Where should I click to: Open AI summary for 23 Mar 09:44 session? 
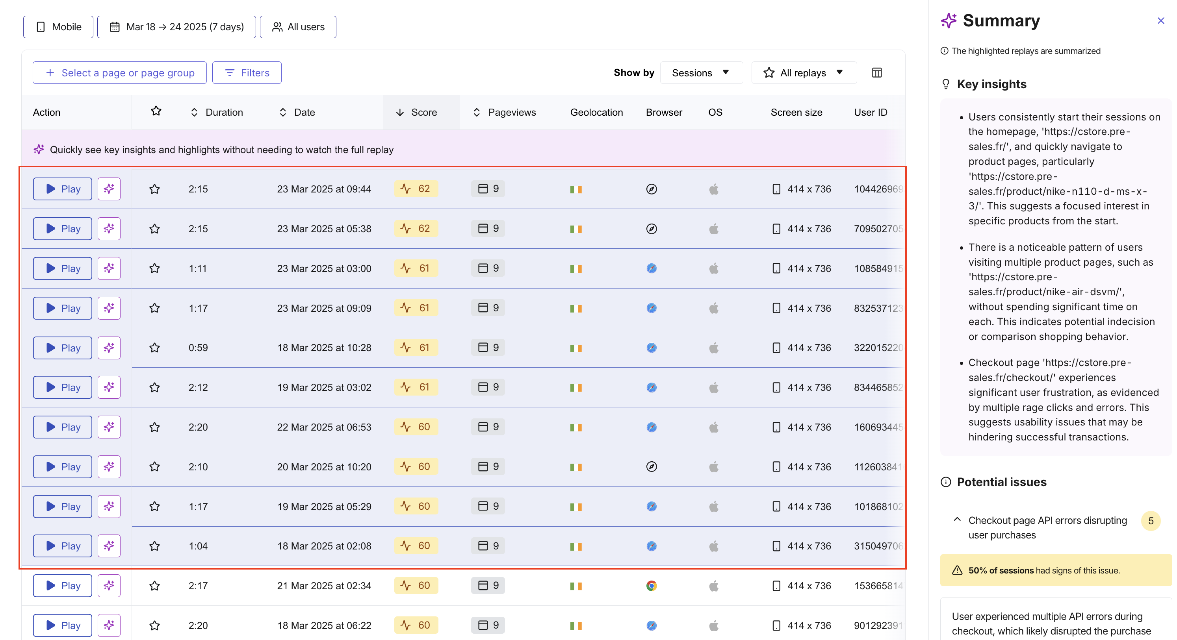pyautogui.click(x=109, y=189)
